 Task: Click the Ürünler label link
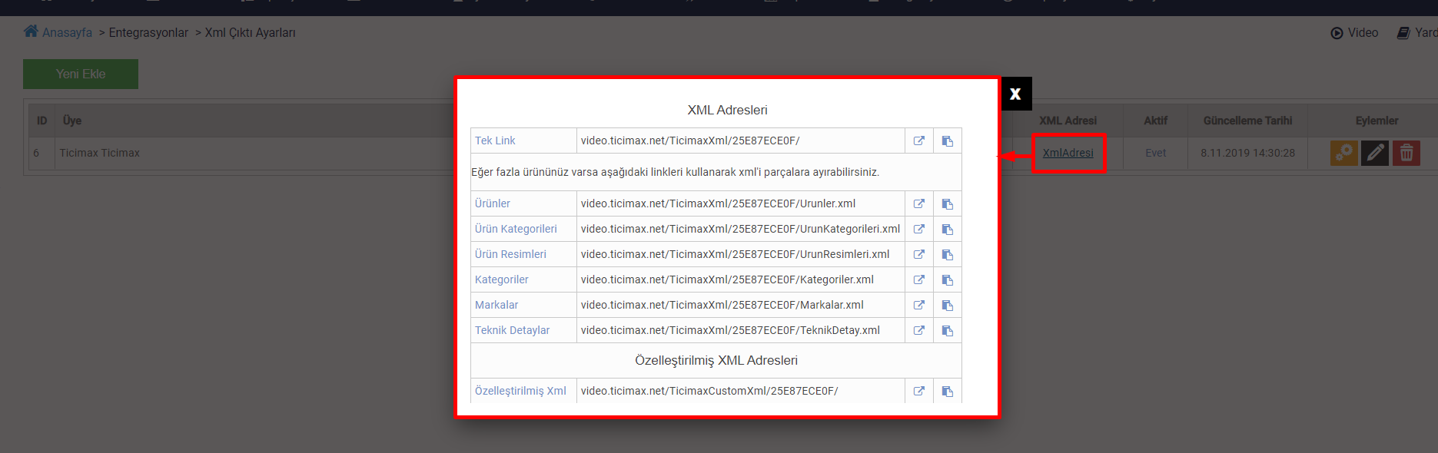click(x=493, y=203)
